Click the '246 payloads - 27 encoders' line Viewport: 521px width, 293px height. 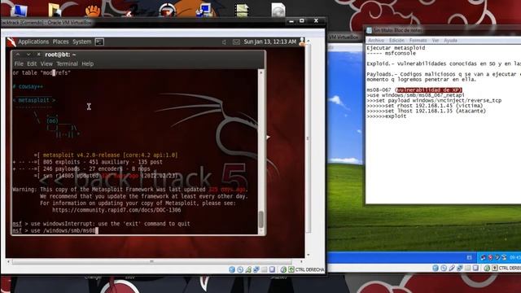pyautogui.click(x=96, y=168)
